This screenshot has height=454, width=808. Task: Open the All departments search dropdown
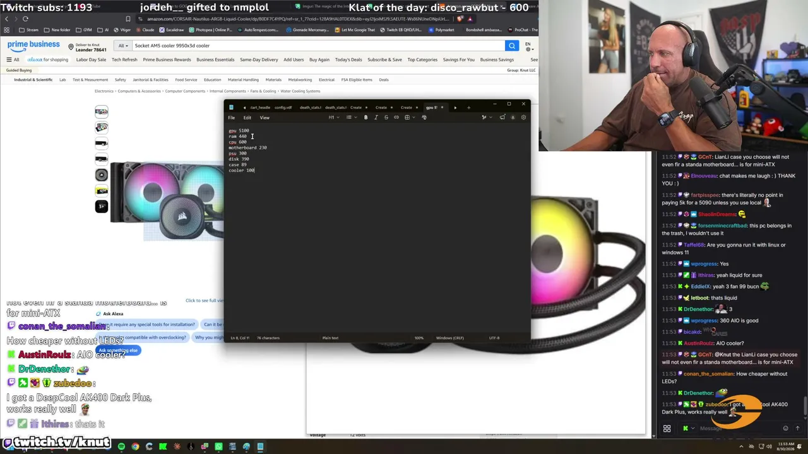[x=122, y=45]
